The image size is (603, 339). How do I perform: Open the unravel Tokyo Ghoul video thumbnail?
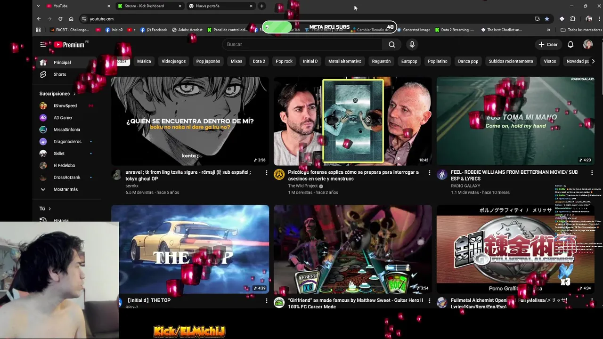190,121
